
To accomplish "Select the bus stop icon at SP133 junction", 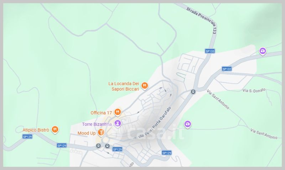I will 193,92.
